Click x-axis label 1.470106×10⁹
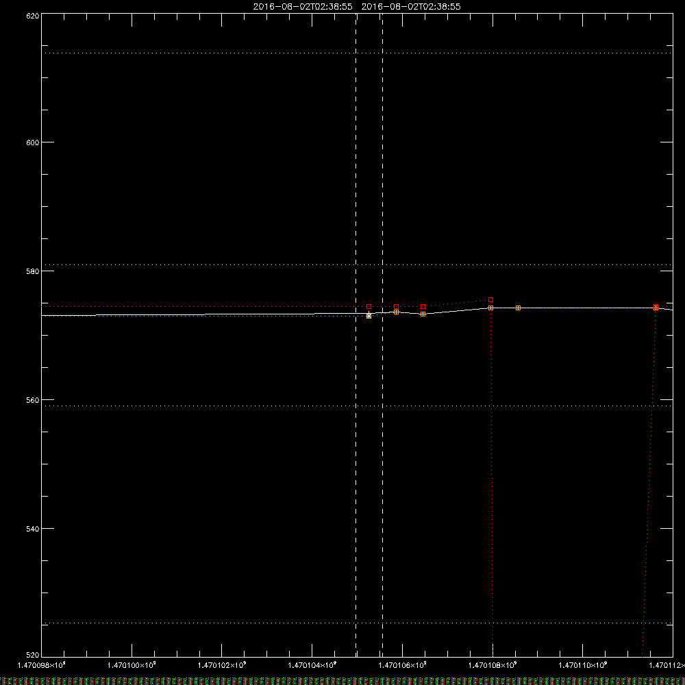 tap(402, 665)
